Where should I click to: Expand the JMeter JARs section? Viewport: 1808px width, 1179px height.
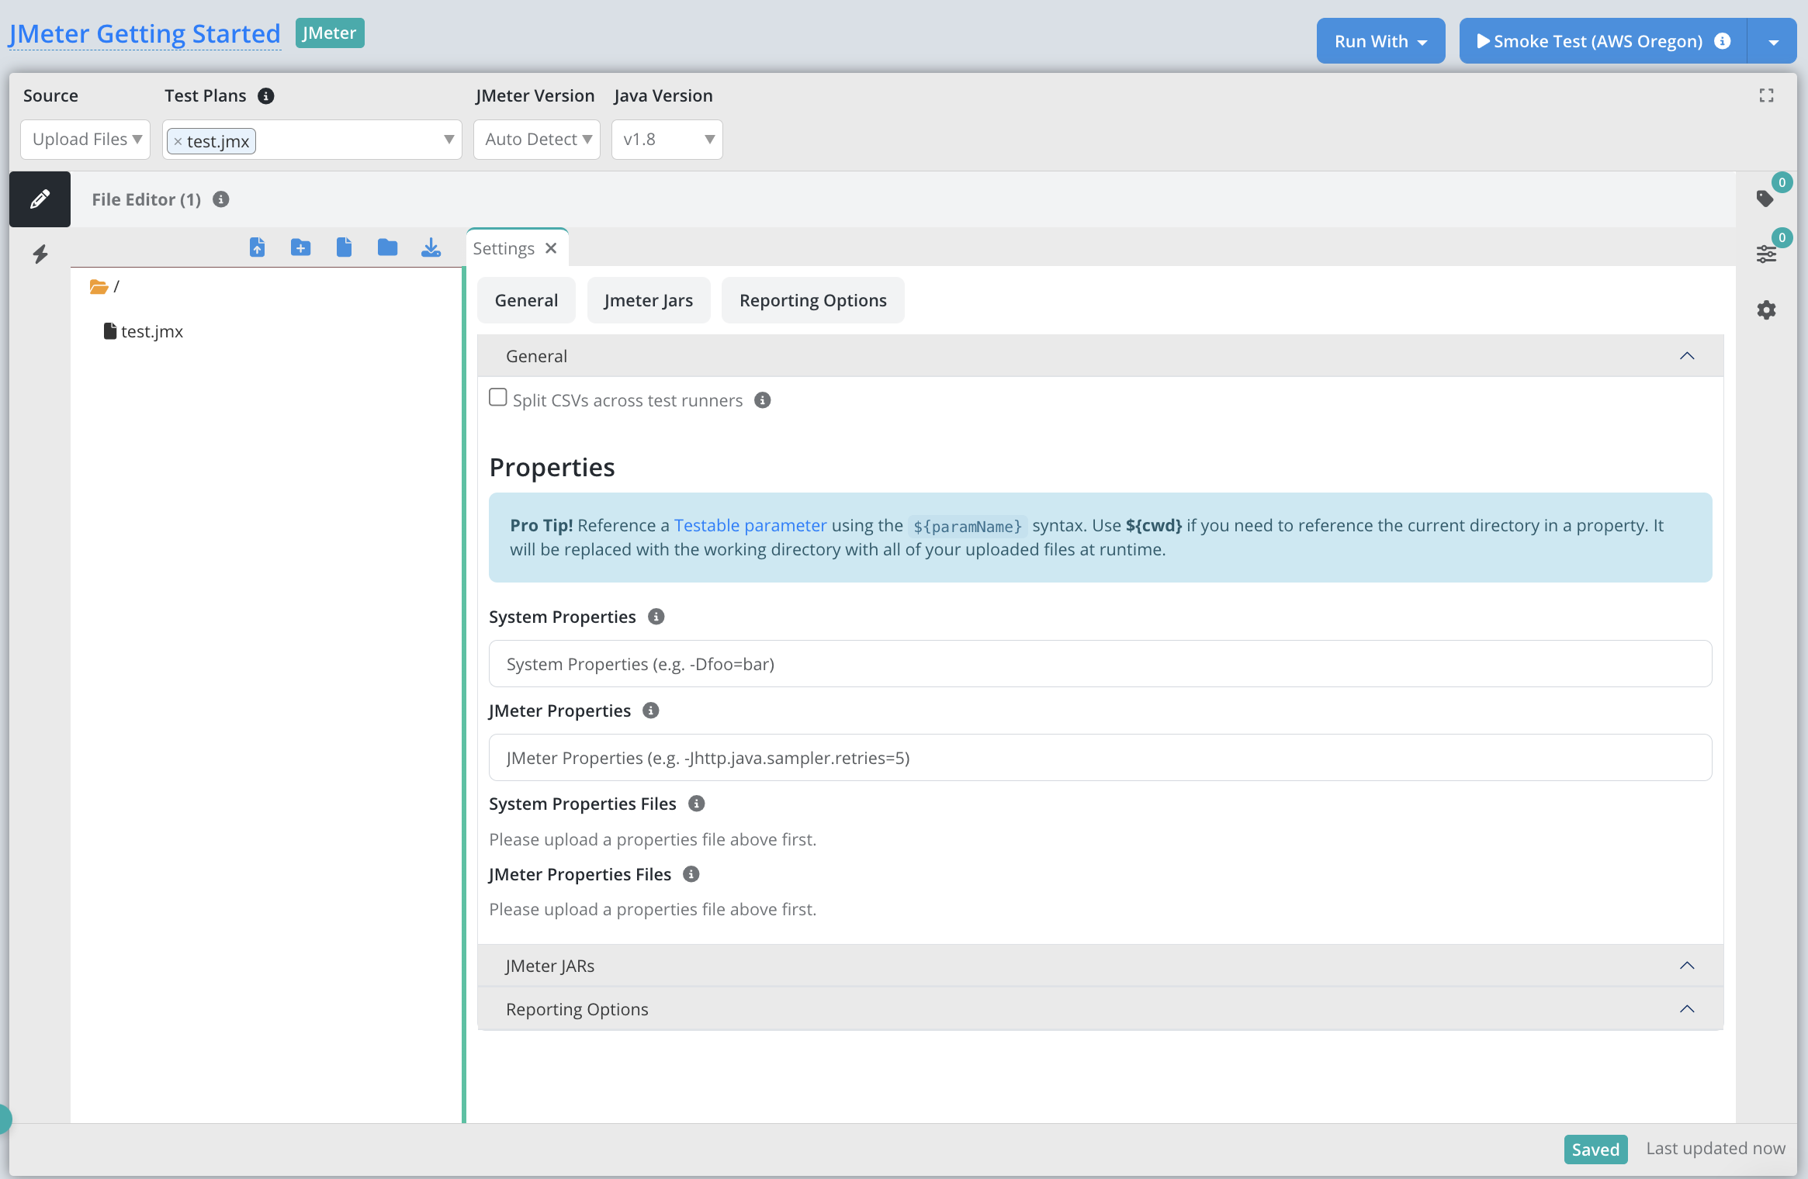point(1100,966)
